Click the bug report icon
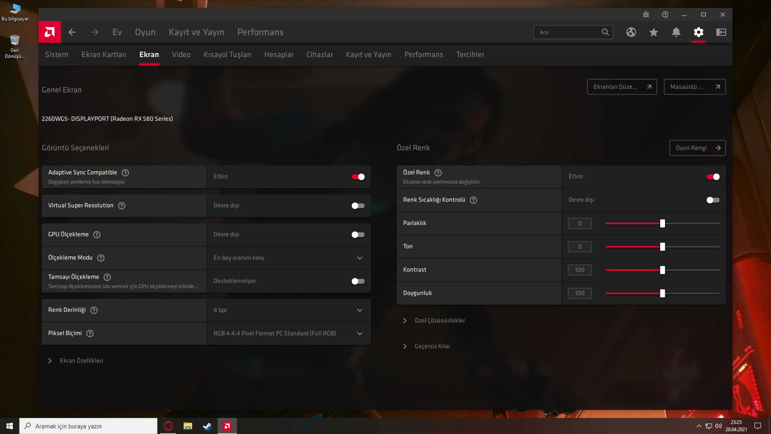The height and width of the screenshot is (434, 771). pos(646,14)
